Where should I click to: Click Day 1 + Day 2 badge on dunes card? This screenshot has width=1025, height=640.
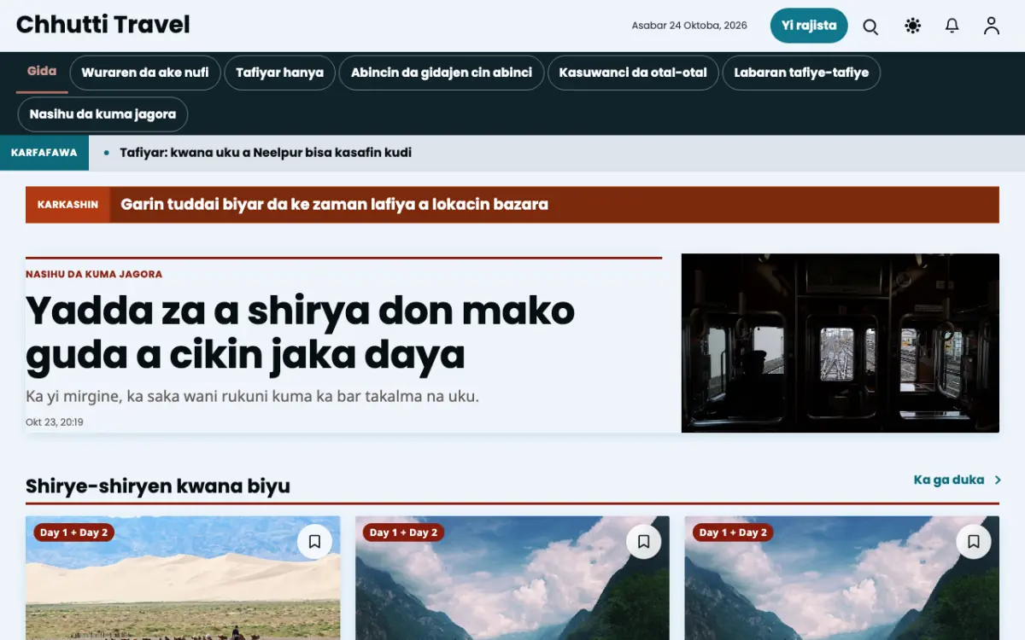coord(74,532)
